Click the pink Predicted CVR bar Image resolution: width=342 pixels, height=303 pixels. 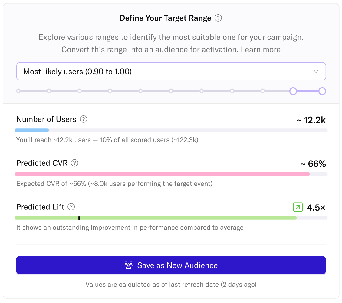click(162, 174)
